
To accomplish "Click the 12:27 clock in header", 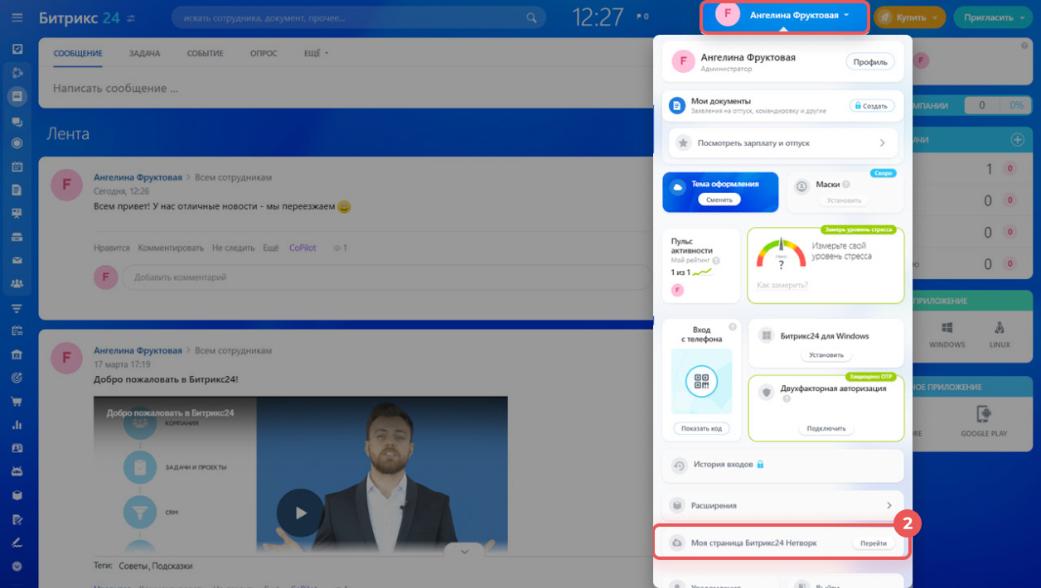I will point(598,17).
